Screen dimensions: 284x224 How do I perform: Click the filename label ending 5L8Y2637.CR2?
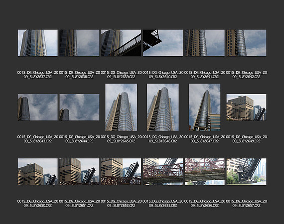(x=38, y=75)
